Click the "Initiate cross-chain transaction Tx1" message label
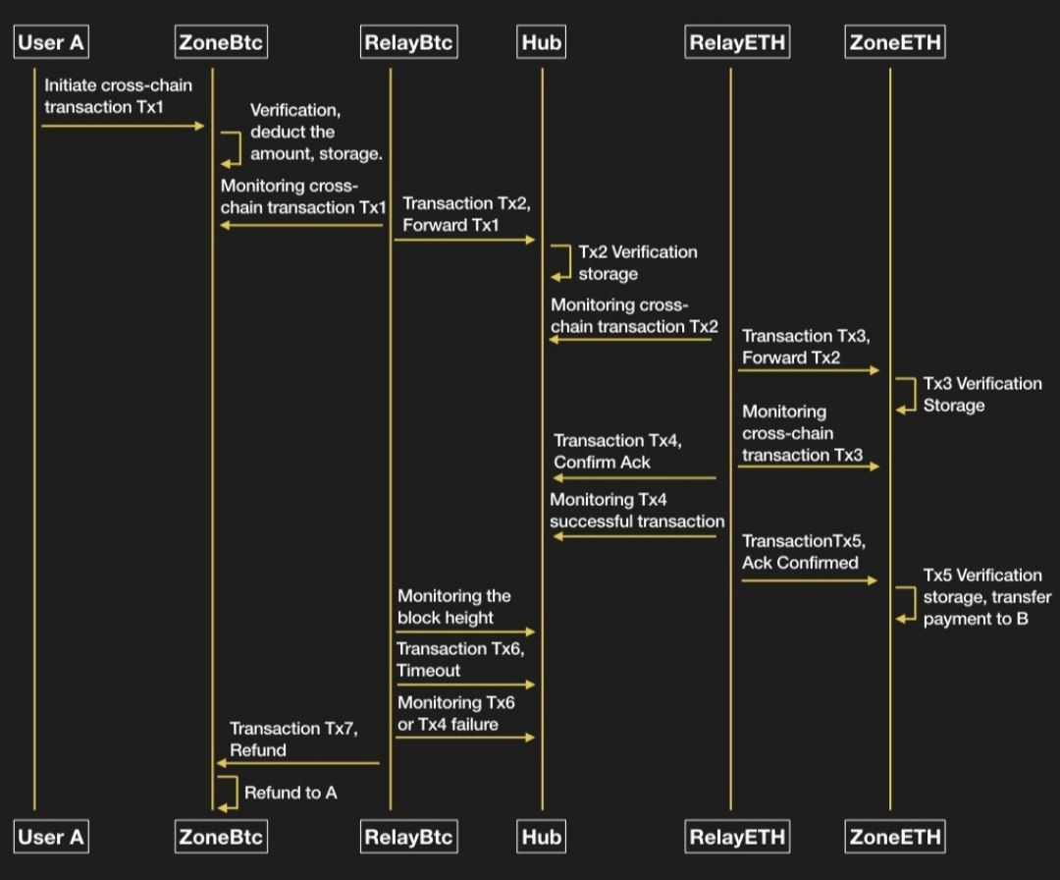The image size is (1060, 880). tap(118, 96)
